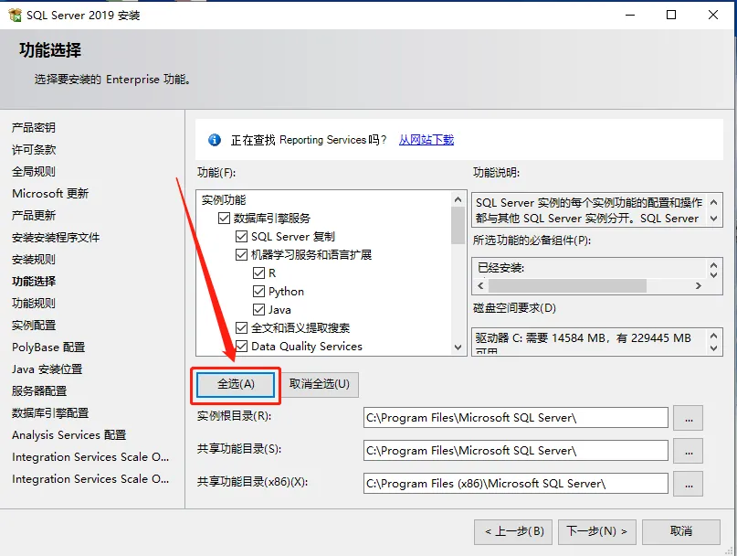This screenshot has width=737, height=556.
Task: Browse for 共享功能目录(x86) folder
Action: coord(688,484)
